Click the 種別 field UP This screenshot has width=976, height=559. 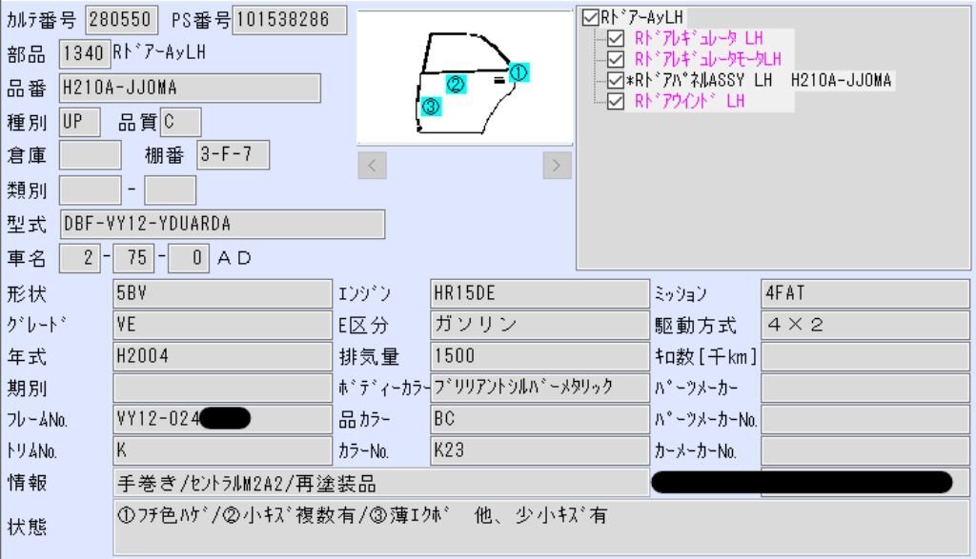coord(80,122)
